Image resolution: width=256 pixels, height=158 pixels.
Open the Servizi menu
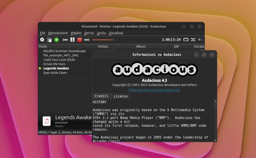coord(89,33)
